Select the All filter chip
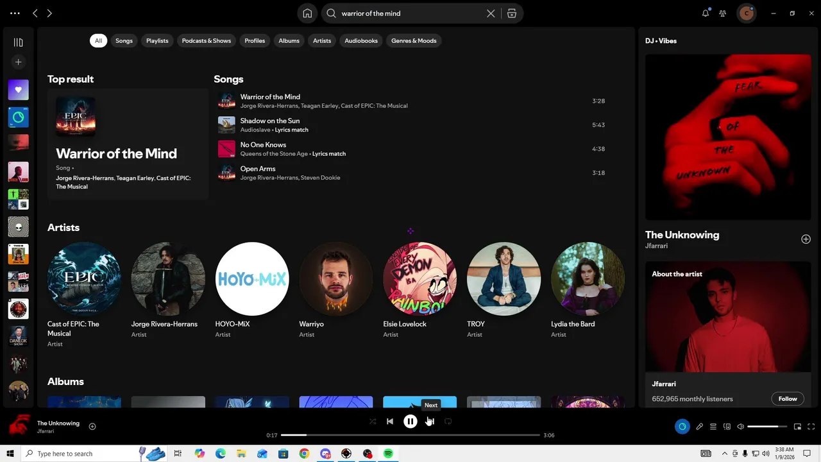Viewport: 821px width, 462px height. click(x=98, y=40)
